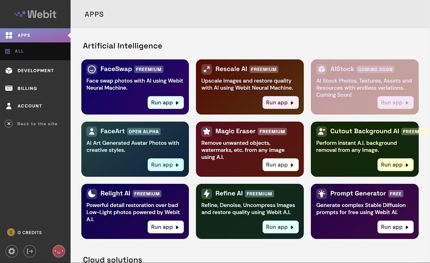Click Back to the site

[x=31, y=124]
